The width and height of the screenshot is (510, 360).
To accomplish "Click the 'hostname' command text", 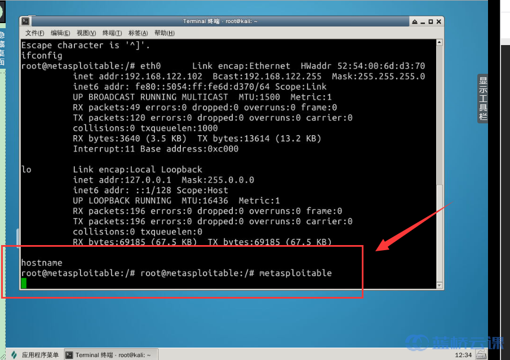I will (42, 263).
